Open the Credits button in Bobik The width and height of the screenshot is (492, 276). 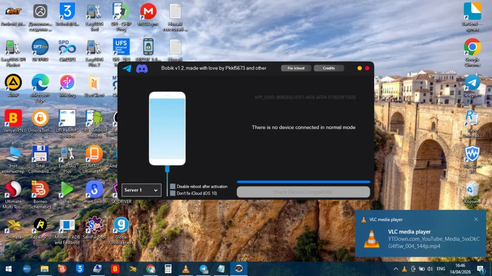(x=329, y=68)
